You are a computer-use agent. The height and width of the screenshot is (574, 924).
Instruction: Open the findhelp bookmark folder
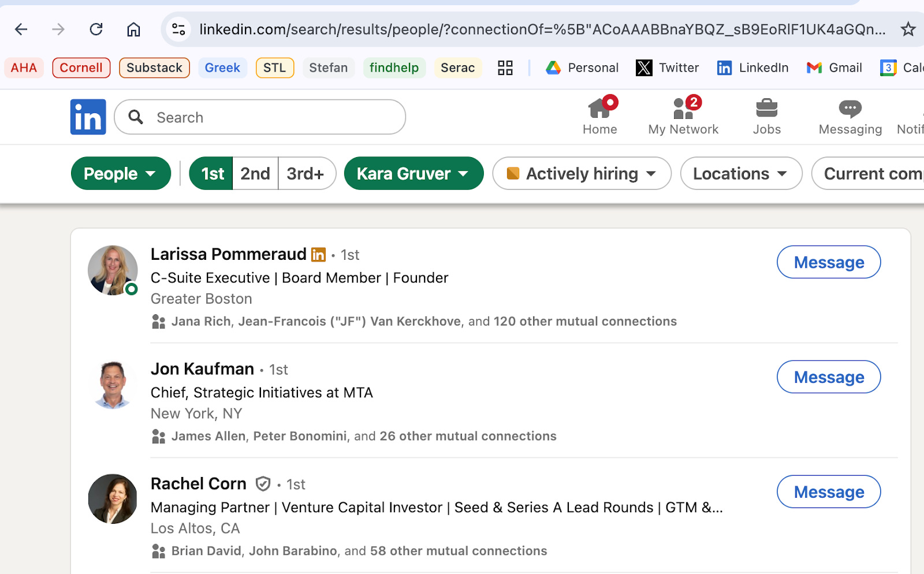pyautogui.click(x=394, y=68)
